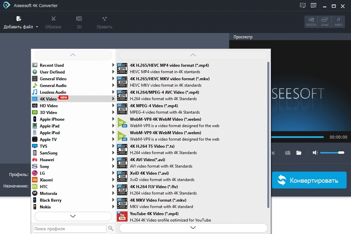Click the Конвертировать button
Image resolution: width=351 pixels, height=234 pixels.
309,180
